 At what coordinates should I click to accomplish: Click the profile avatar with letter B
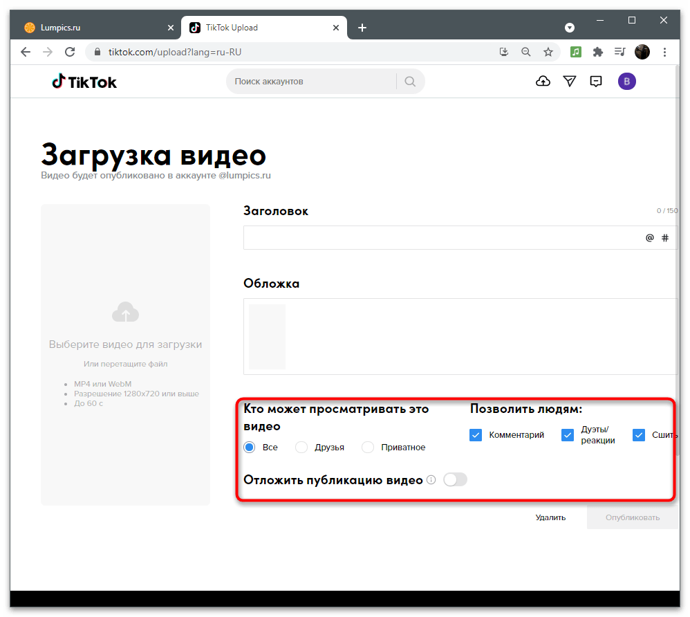point(626,81)
